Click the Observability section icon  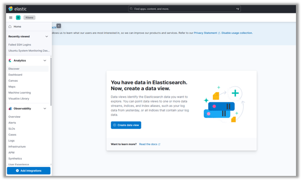[x=10, y=109]
